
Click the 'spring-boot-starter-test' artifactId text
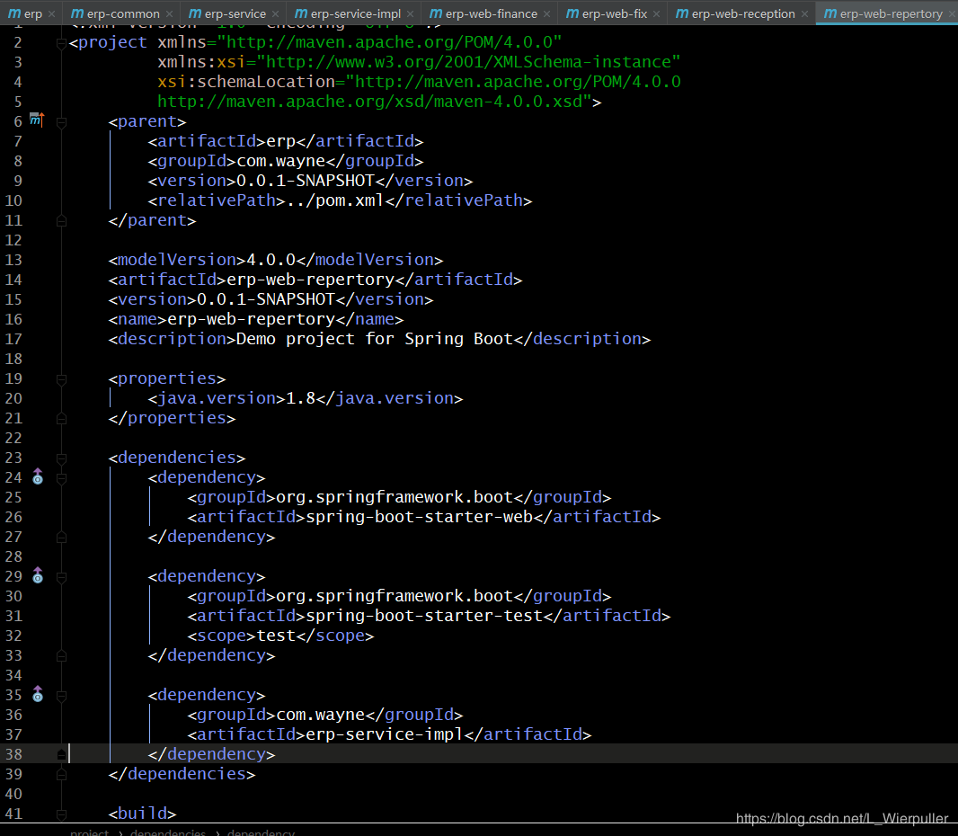point(424,616)
